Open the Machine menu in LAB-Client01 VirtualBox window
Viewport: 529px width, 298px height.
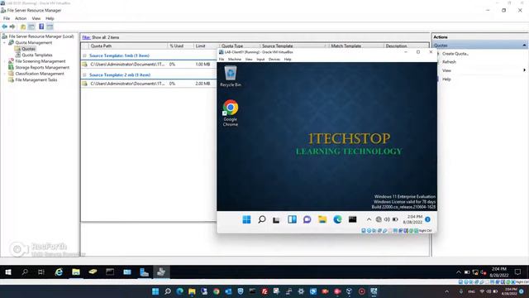point(235,59)
